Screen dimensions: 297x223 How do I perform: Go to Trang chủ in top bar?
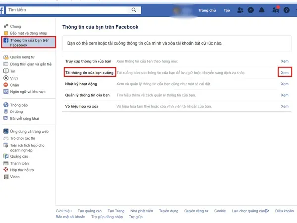[x=207, y=10]
